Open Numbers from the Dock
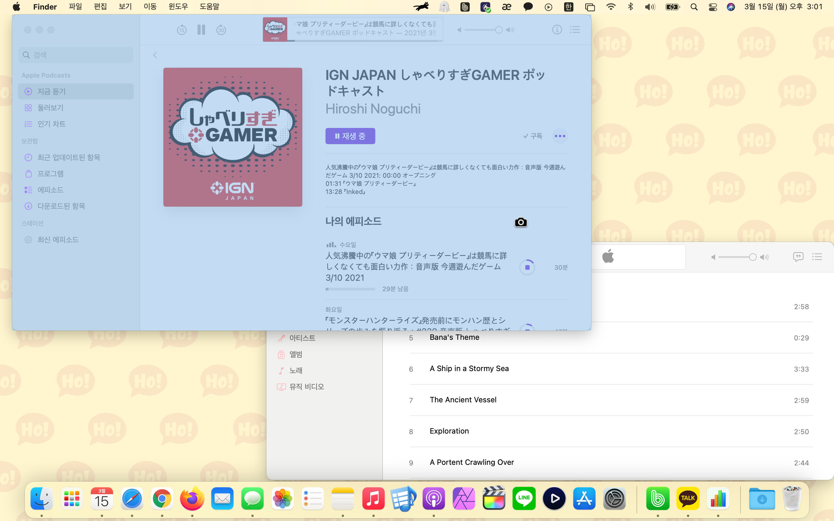The width and height of the screenshot is (834, 521). point(718,498)
